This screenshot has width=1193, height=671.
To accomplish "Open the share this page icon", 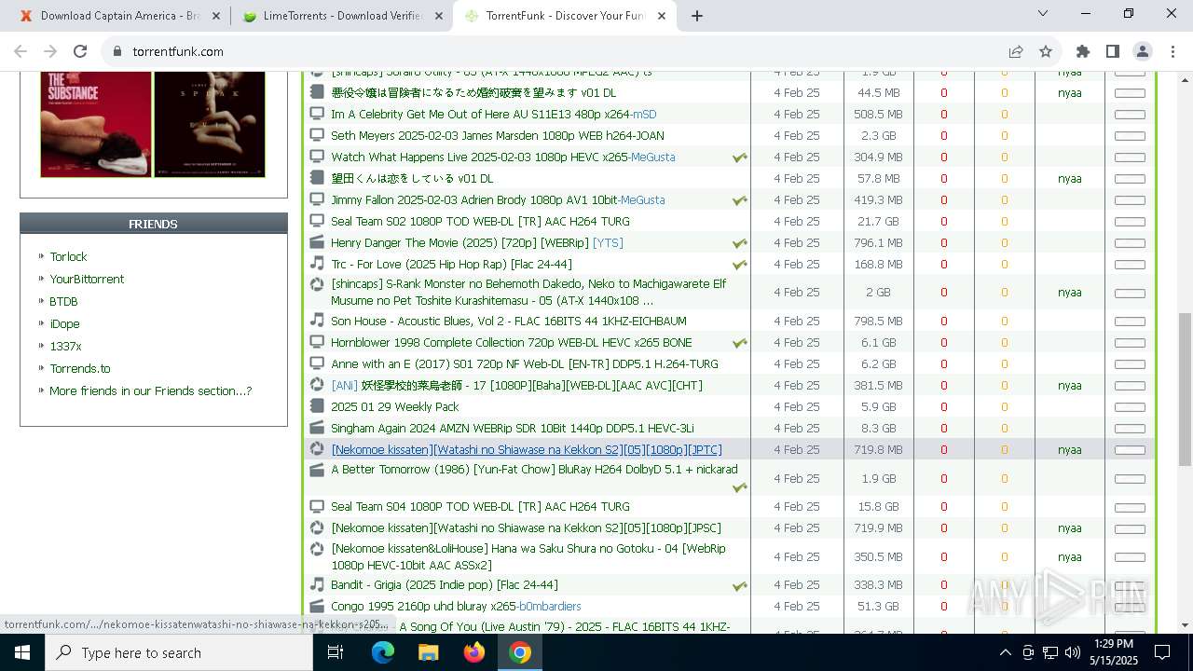I will point(1016,51).
